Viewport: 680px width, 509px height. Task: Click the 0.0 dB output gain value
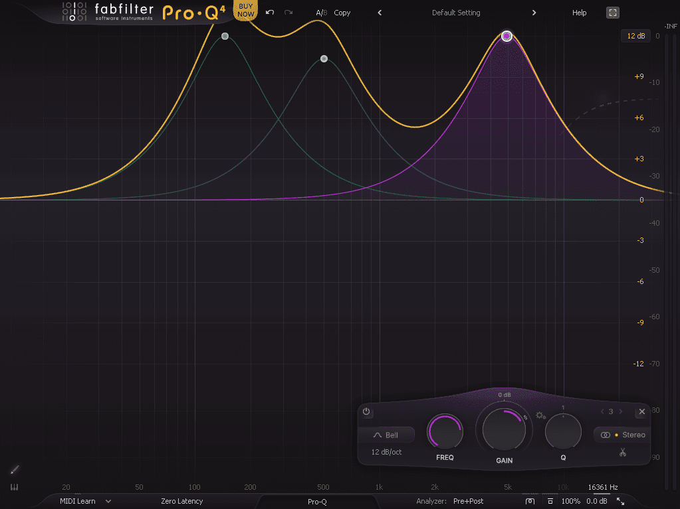click(x=597, y=501)
